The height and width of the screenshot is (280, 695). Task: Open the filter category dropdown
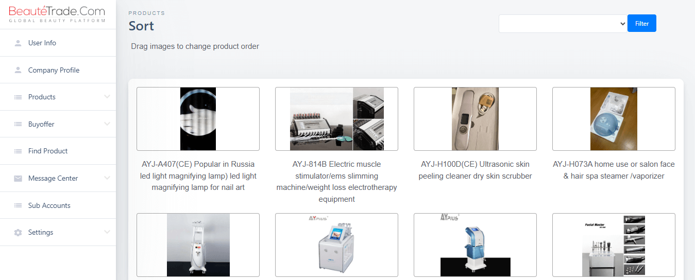pyautogui.click(x=563, y=24)
